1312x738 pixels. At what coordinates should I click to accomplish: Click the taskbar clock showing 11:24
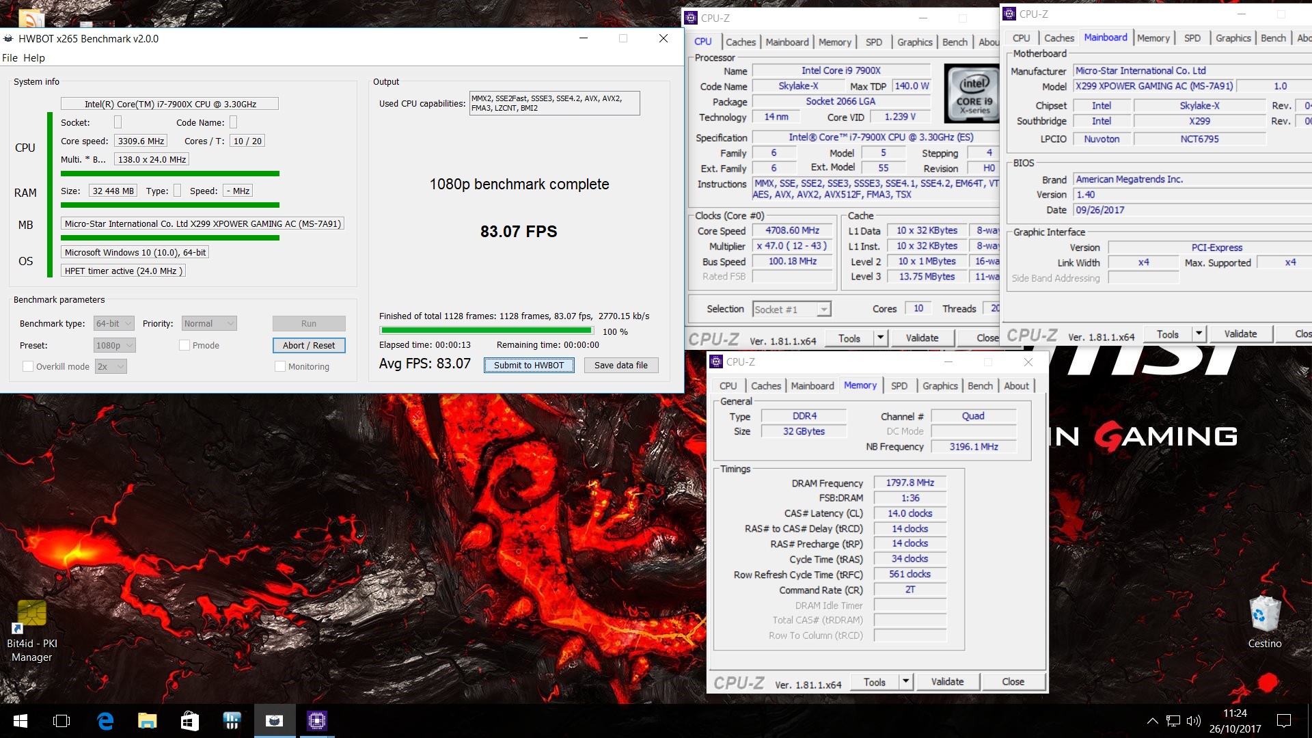(x=1235, y=721)
